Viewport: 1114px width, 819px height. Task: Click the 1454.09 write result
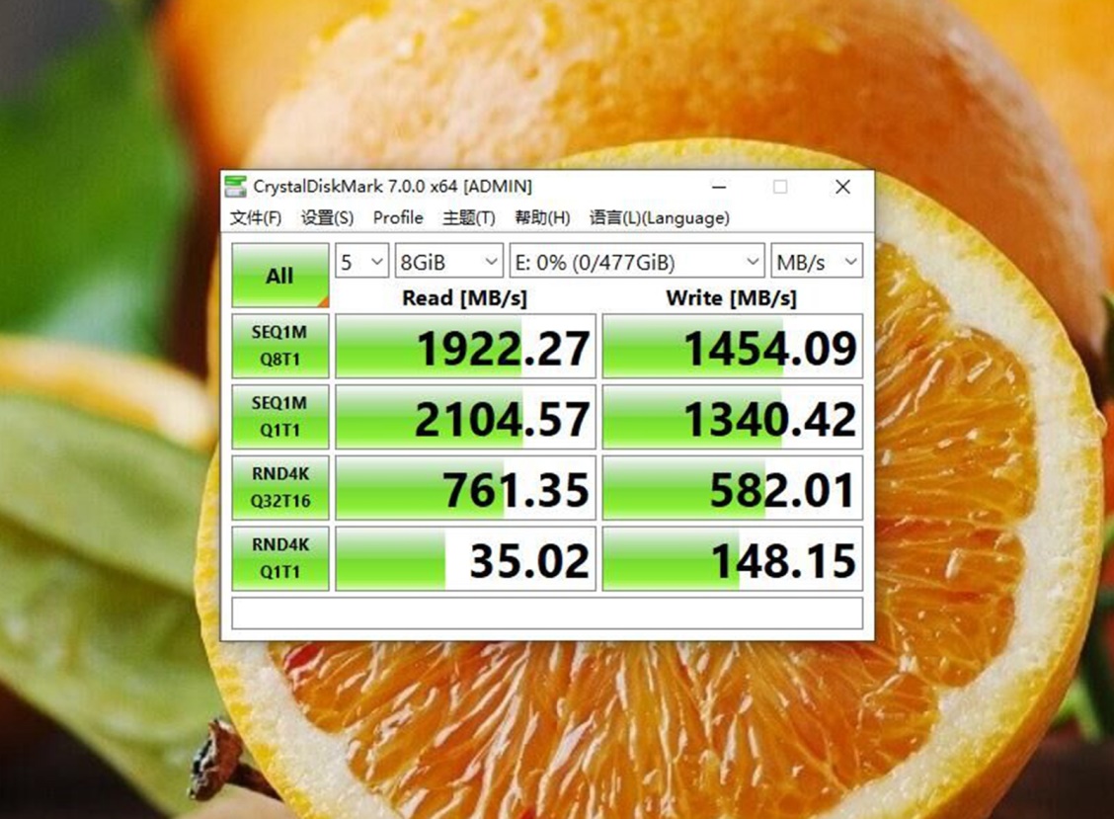pyautogui.click(x=733, y=346)
